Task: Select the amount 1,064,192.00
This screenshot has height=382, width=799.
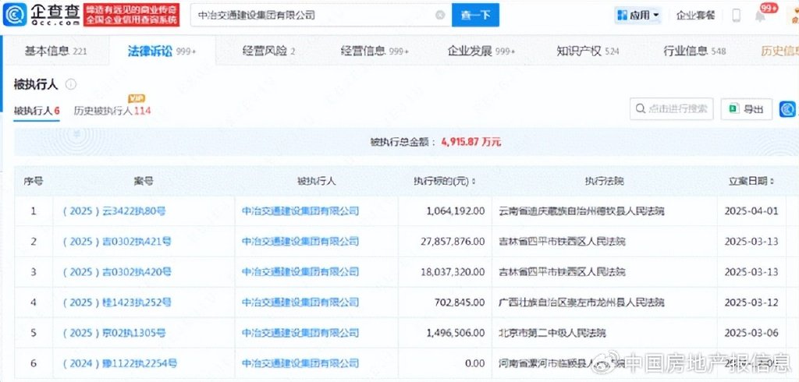Action: [x=456, y=210]
